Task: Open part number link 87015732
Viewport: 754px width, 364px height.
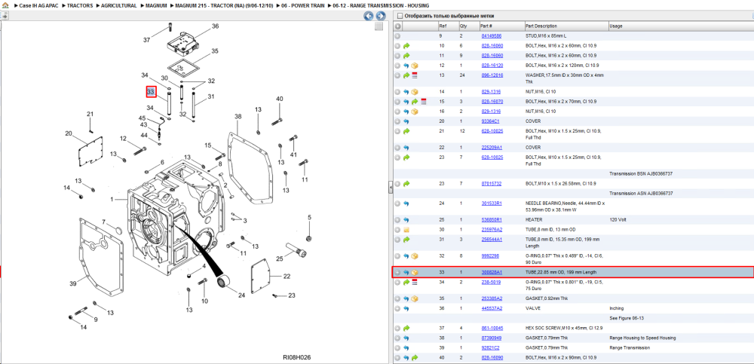Action: coord(492,184)
